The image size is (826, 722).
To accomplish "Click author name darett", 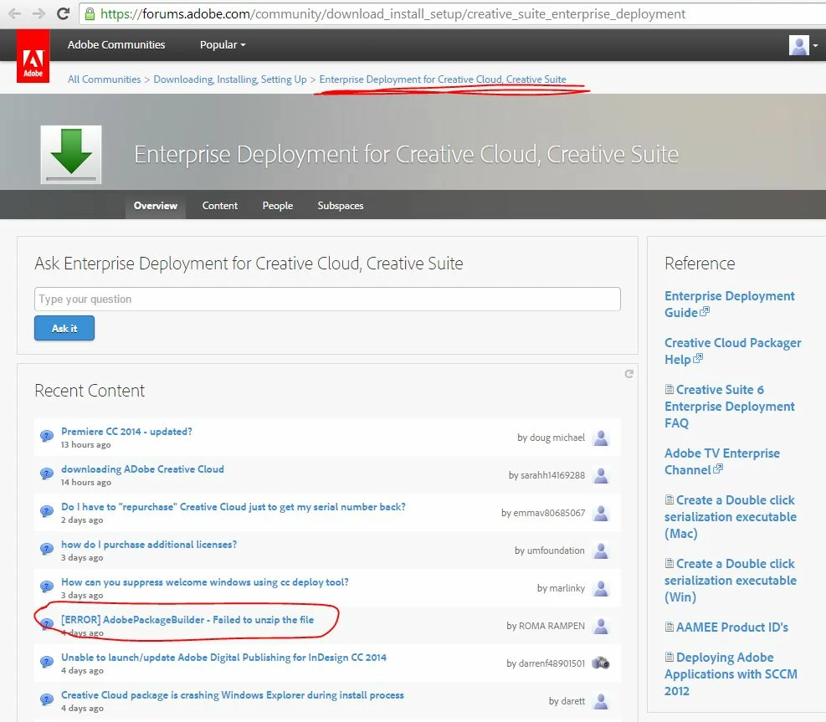I will coord(573,701).
